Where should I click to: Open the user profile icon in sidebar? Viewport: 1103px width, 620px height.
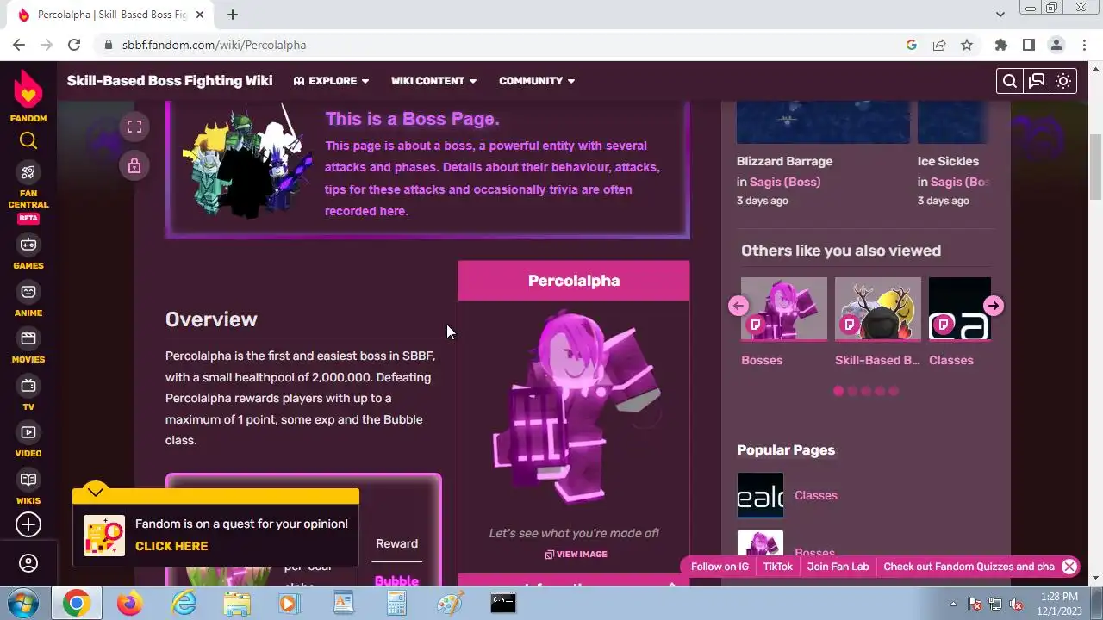coord(28,563)
